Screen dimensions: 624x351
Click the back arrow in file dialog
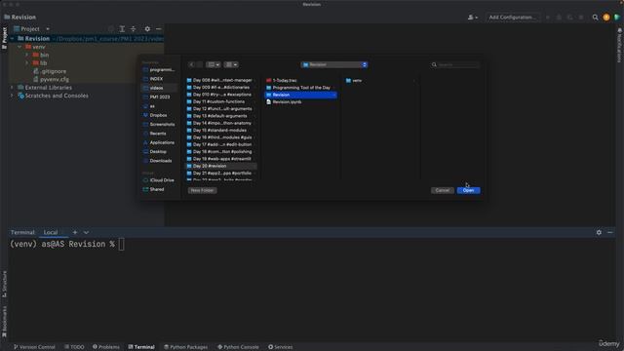pos(192,64)
